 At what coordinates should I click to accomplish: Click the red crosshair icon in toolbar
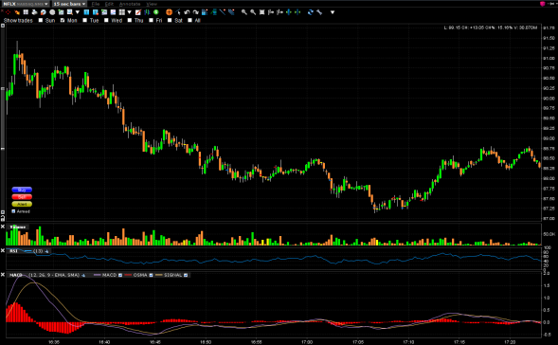tap(9, 12)
